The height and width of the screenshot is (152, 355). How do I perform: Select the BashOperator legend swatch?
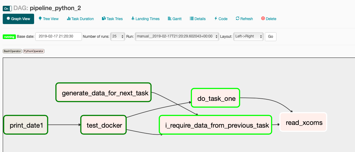pos(12,51)
